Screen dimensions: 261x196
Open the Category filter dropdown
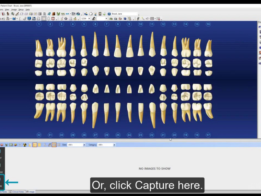click(114, 145)
